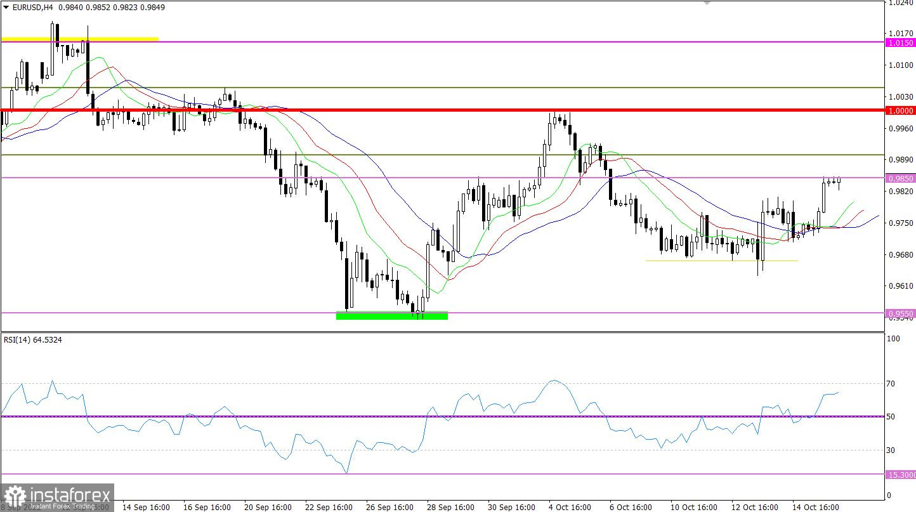Select the red 1.0000 price level tag
916x512 pixels.
click(901, 110)
